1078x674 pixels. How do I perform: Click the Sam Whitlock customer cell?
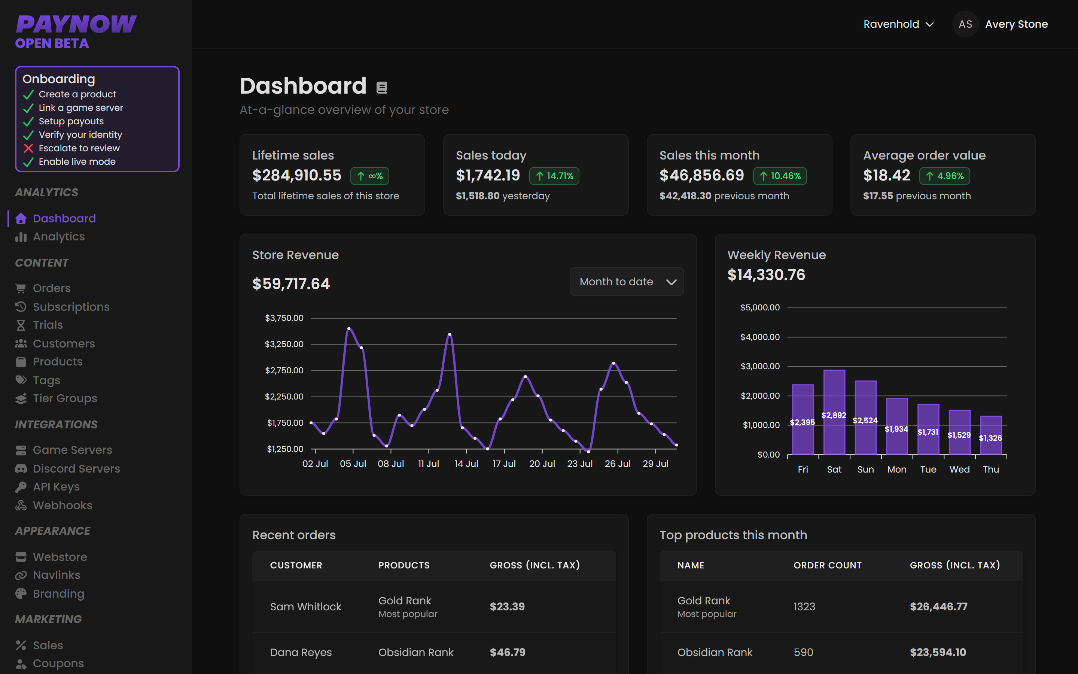(x=305, y=607)
